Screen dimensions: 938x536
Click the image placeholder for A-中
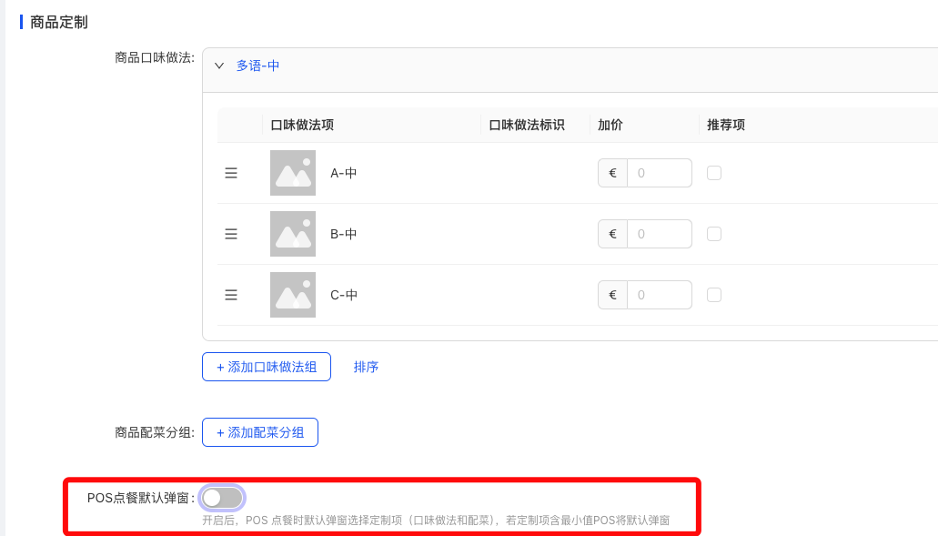click(x=293, y=173)
